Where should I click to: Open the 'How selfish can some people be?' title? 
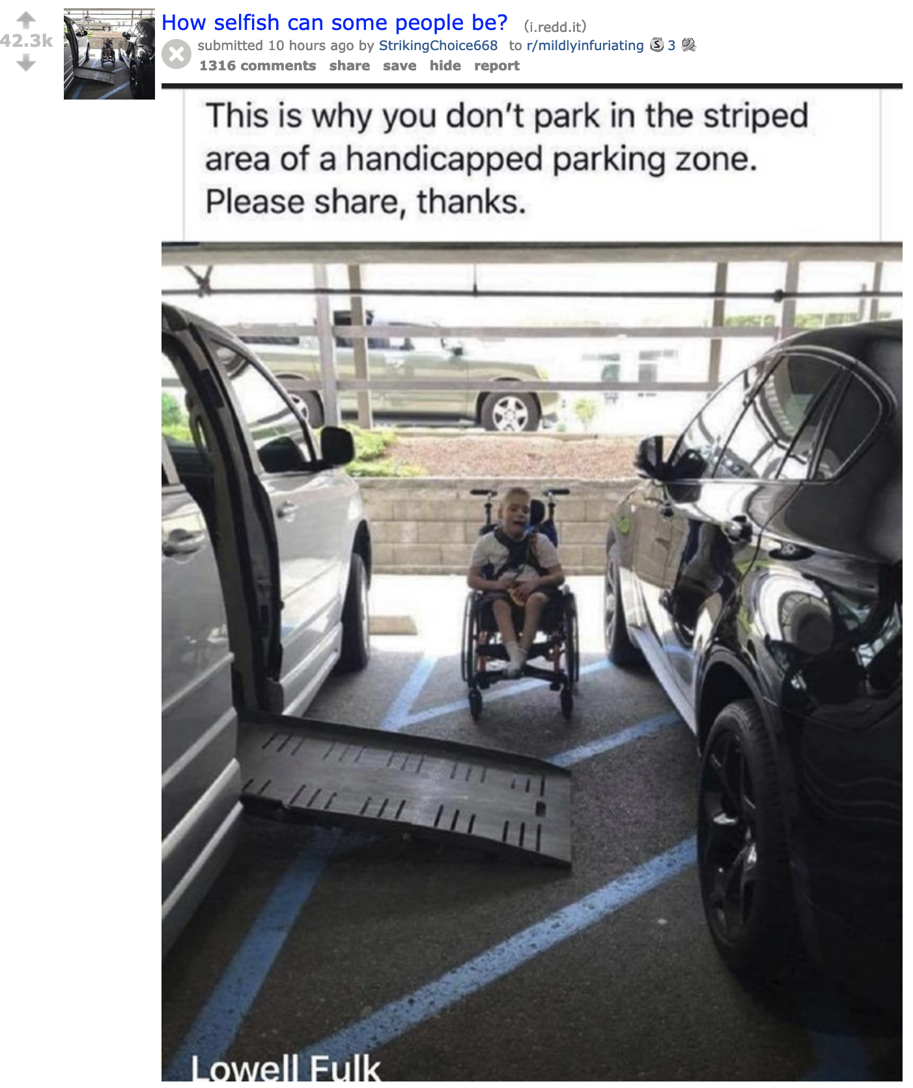pos(334,22)
